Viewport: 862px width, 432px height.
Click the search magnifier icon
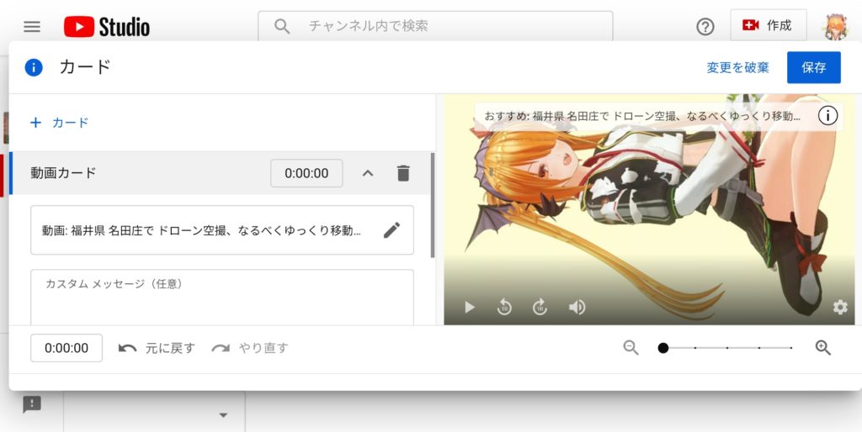click(x=281, y=26)
